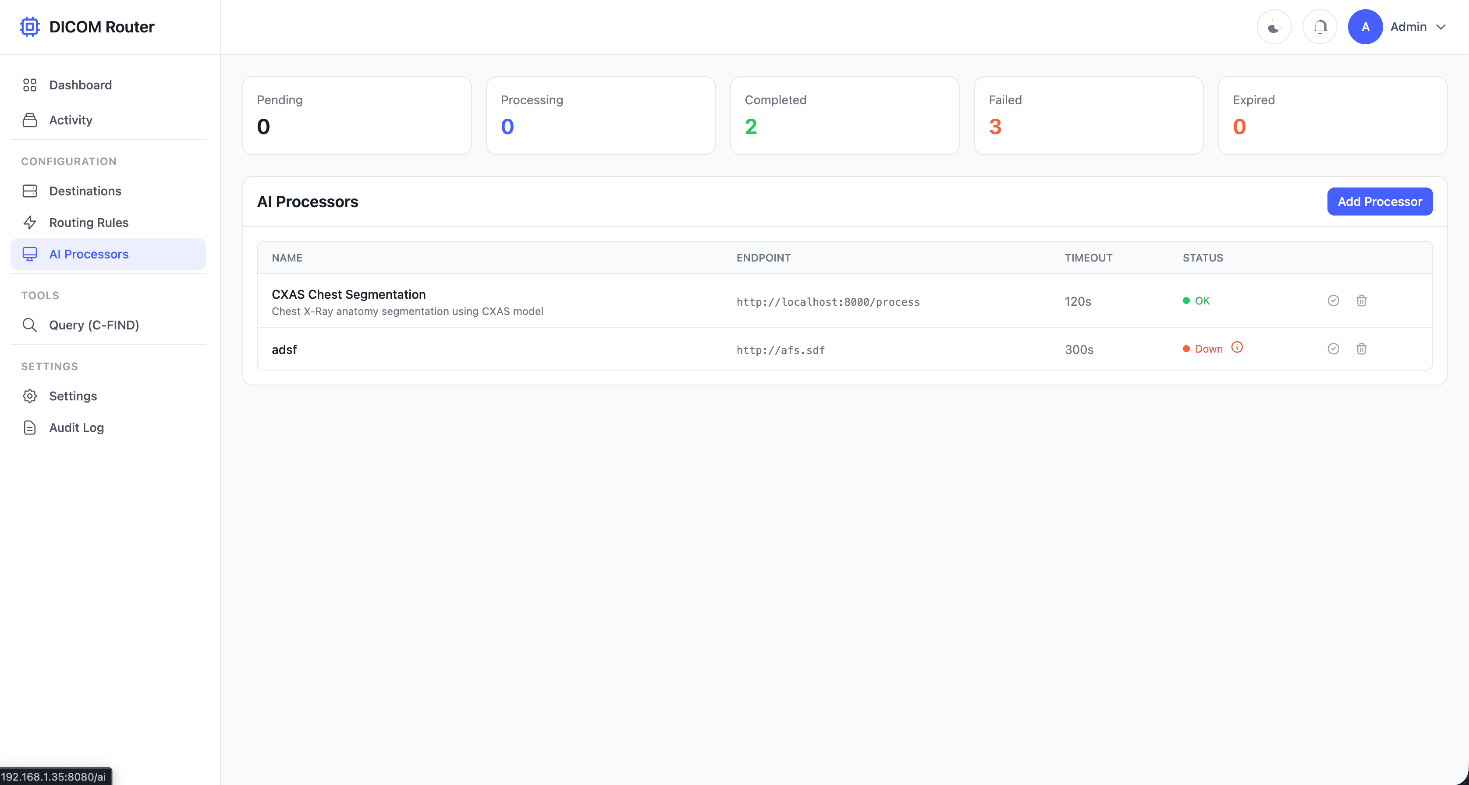
Task: Select the Routing Rules lightning icon
Action: tap(30, 223)
